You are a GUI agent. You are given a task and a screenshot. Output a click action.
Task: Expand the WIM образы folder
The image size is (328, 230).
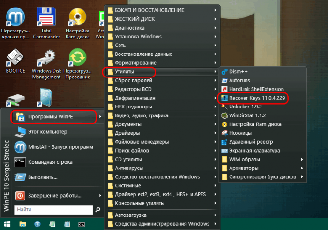(x=262, y=160)
